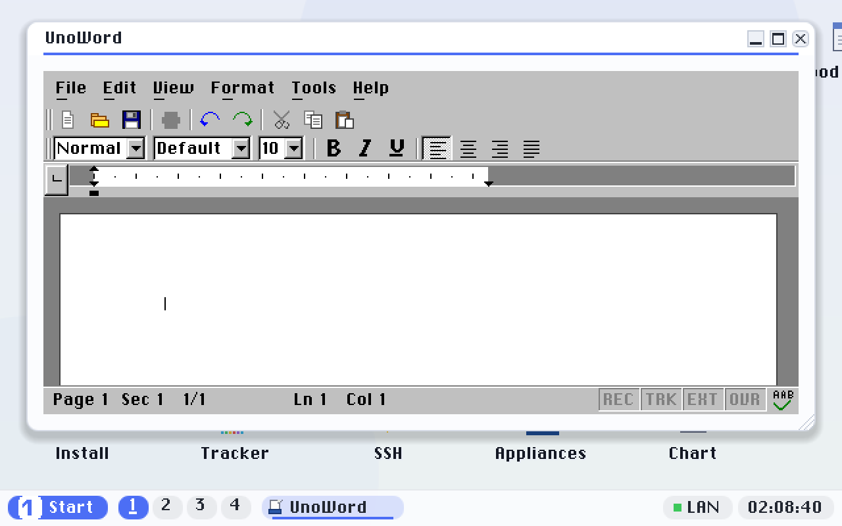This screenshot has width=842, height=526.
Task: Select right text alignment
Action: (x=500, y=149)
